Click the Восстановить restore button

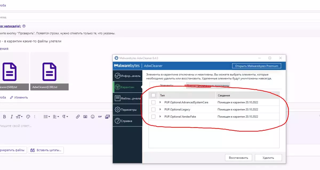(x=238, y=158)
